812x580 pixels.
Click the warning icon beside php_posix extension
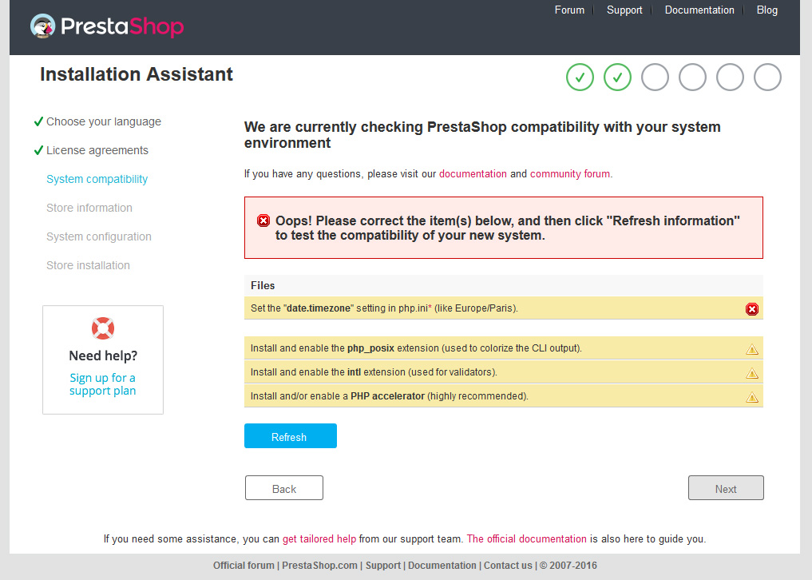[x=752, y=349]
